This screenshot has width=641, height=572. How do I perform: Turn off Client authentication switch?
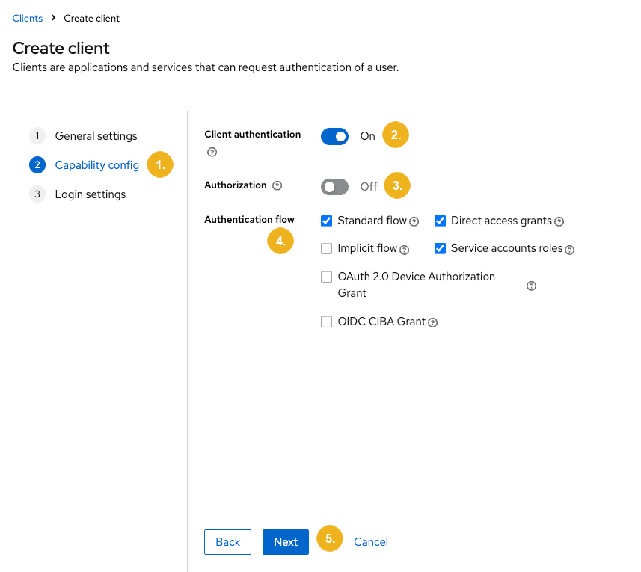click(x=334, y=137)
